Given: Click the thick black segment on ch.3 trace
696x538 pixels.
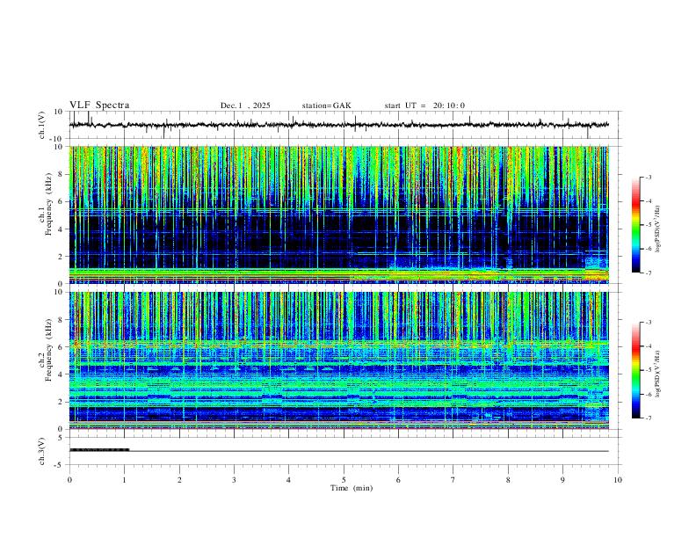Looking at the screenshot, I should point(99,450).
